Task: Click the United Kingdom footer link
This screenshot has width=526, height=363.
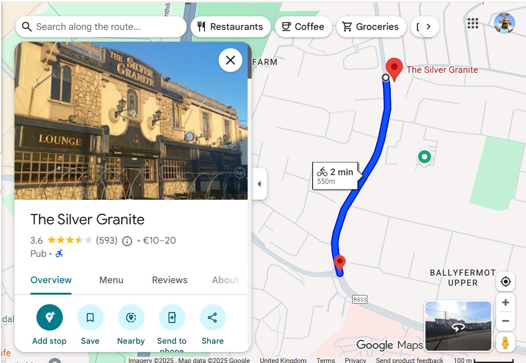Action: [x=283, y=360]
